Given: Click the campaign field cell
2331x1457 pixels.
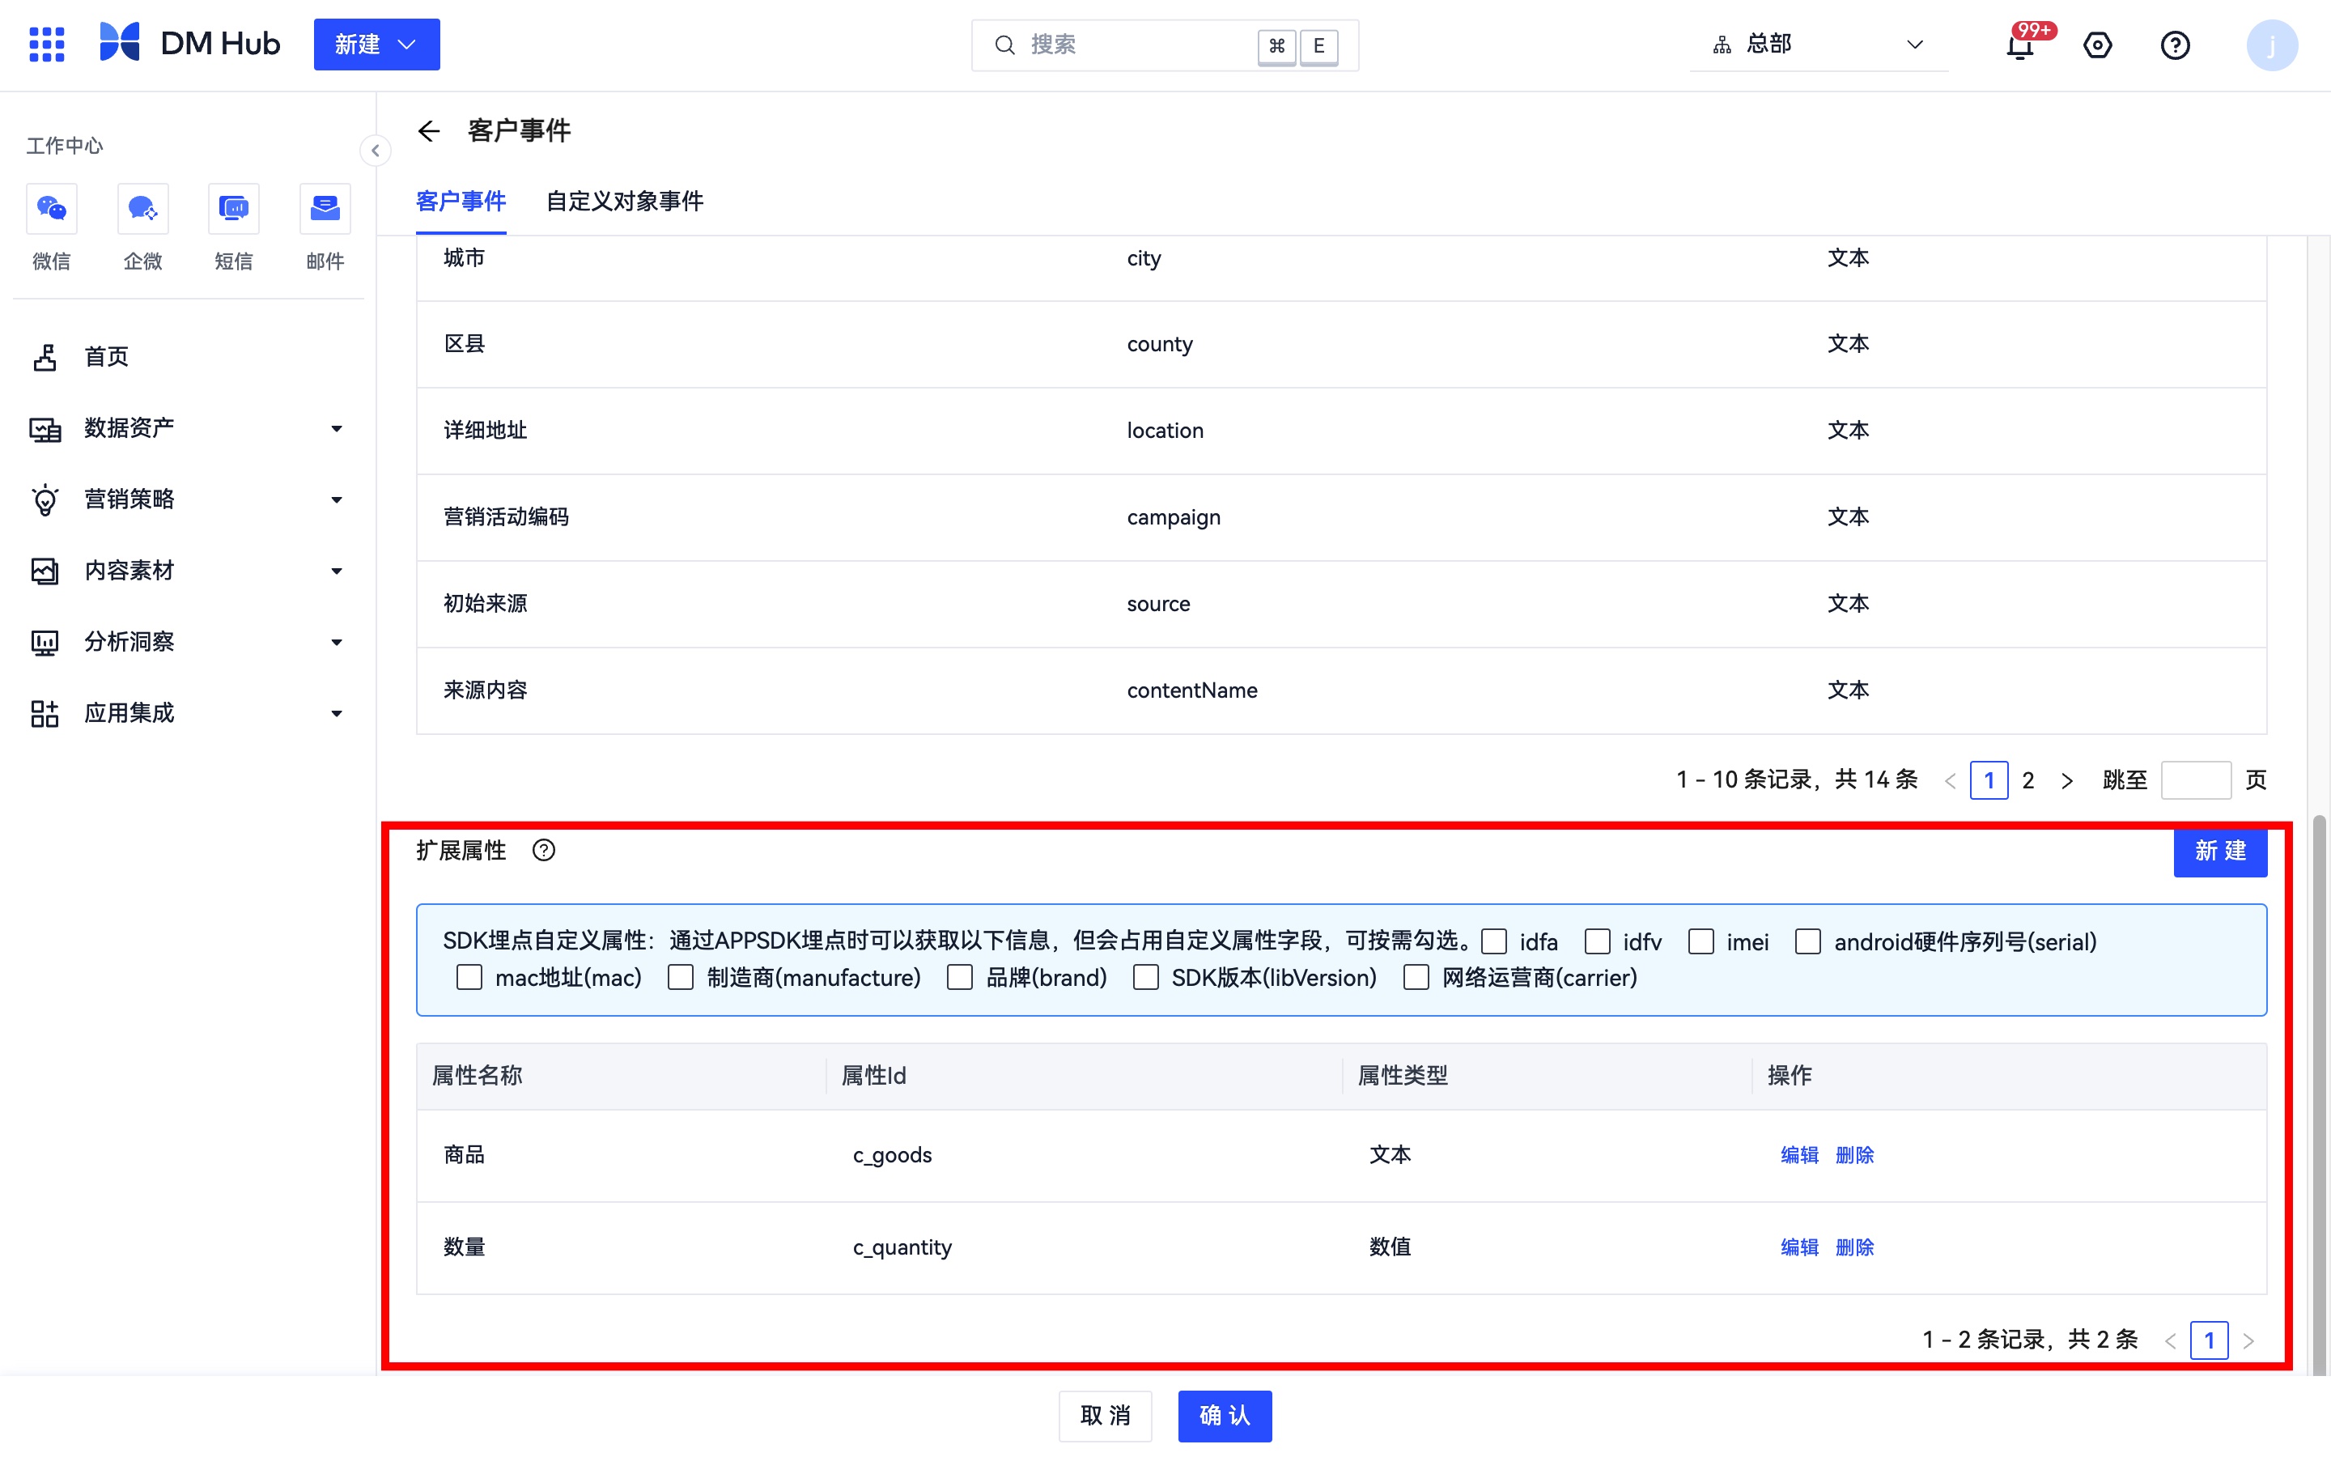Looking at the screenshot, I should click(x=1174, y=517).
